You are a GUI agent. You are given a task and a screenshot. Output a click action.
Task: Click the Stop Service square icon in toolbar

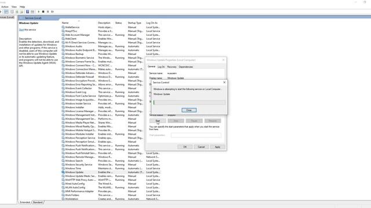pyautogui.click(x=43, y=12)
